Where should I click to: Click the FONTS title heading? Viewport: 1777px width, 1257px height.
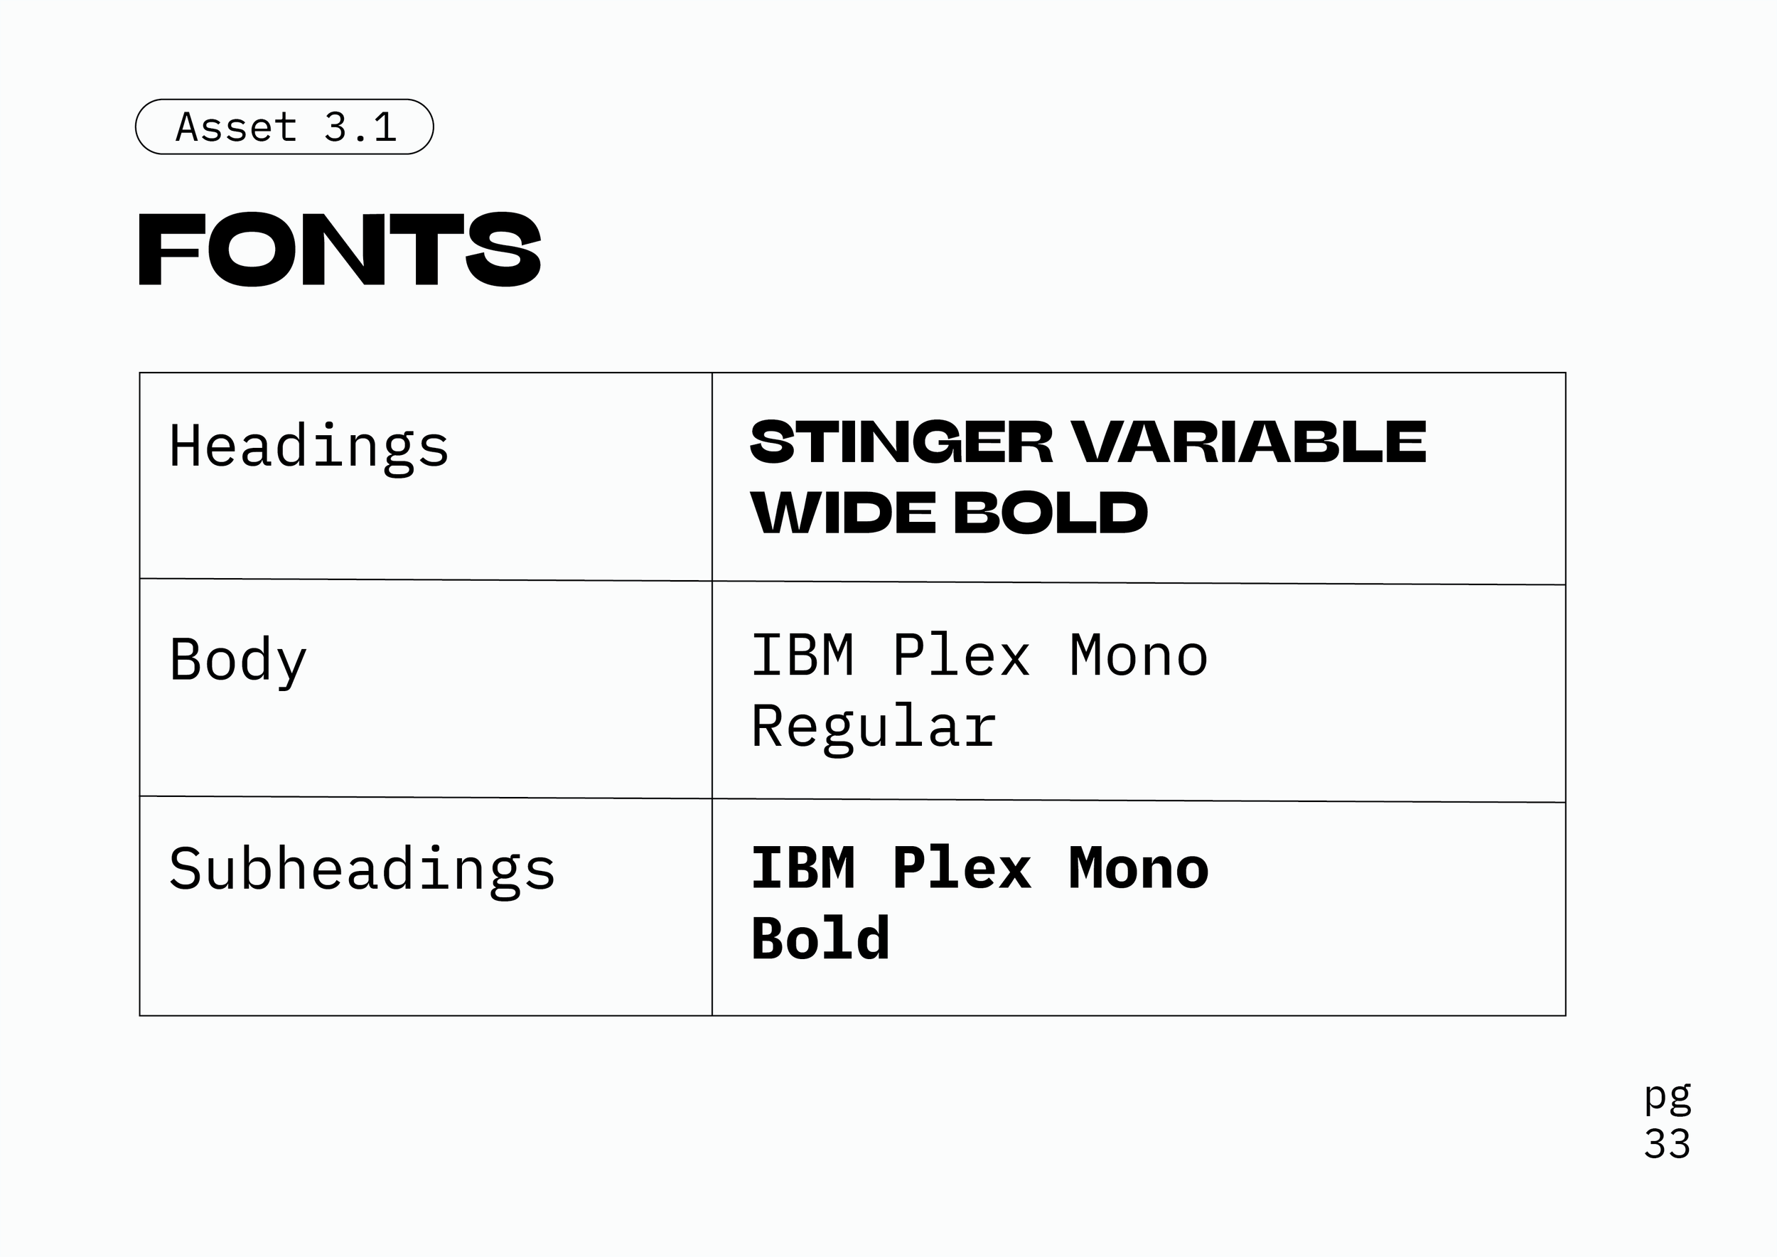(340, 250)
